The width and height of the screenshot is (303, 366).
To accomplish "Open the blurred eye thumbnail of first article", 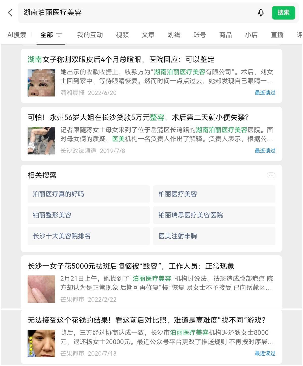I will coord(41,83).
